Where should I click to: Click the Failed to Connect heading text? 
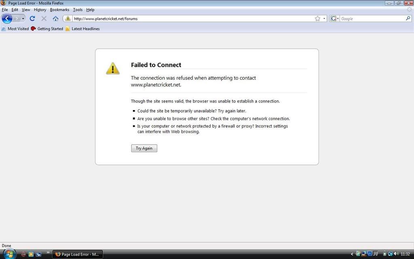click(156, 65)
